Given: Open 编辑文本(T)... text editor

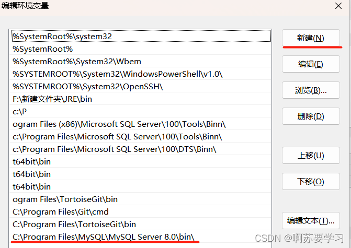Looking at the screenshot, I should click(311, 221).
